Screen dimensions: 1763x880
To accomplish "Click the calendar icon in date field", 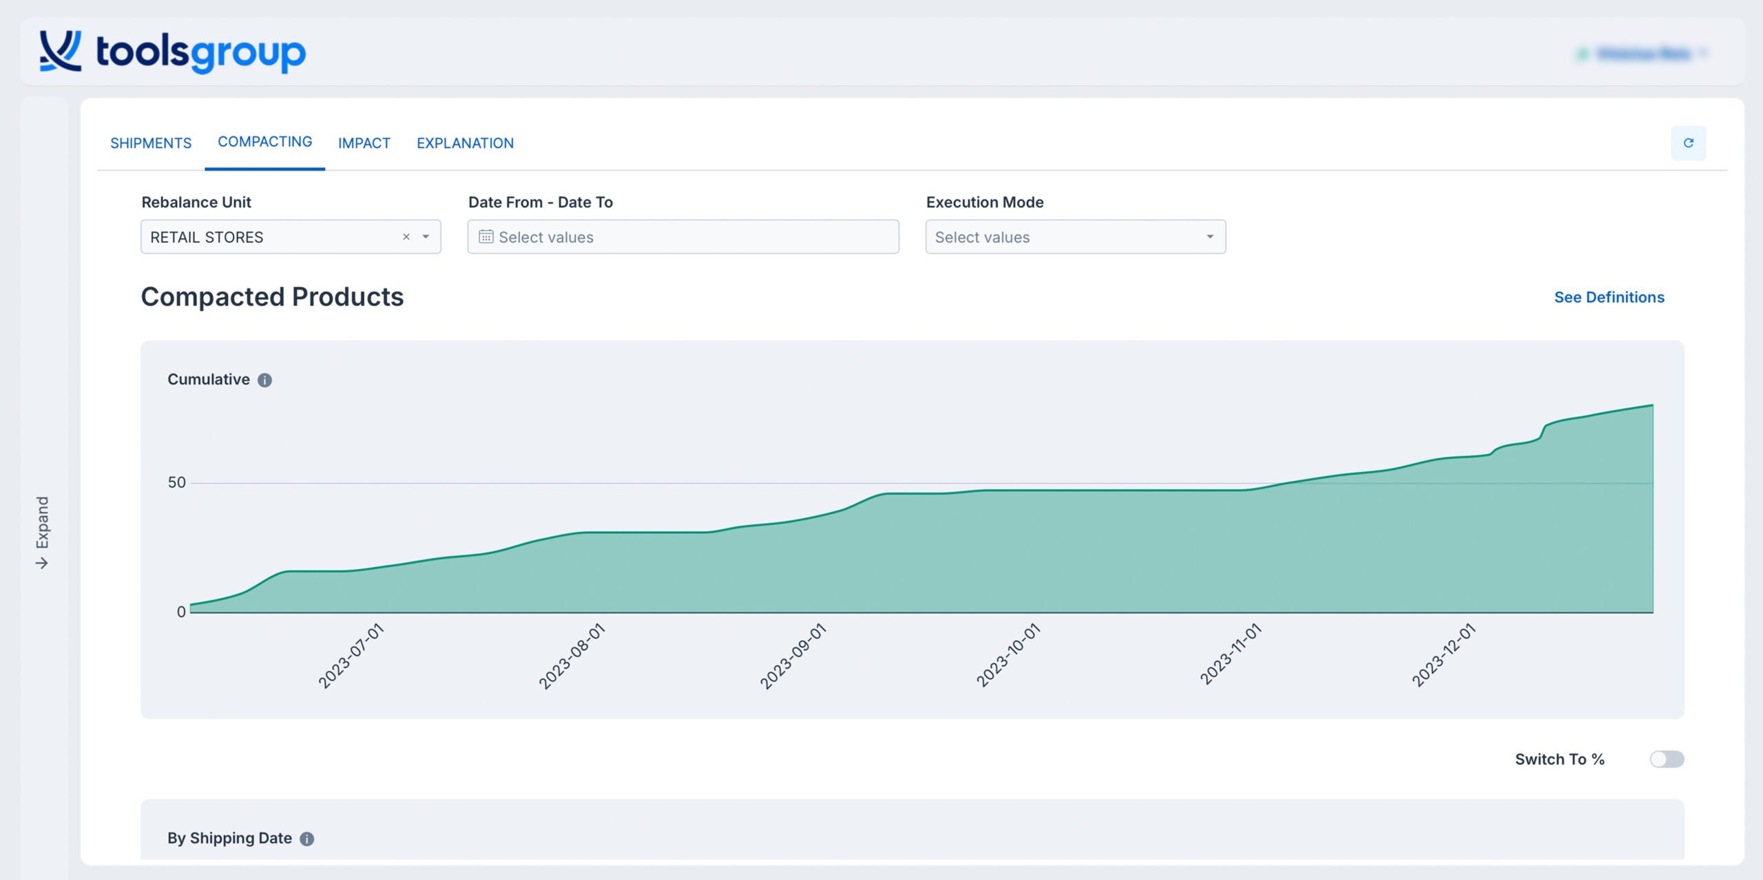I will tap(486, 237).
